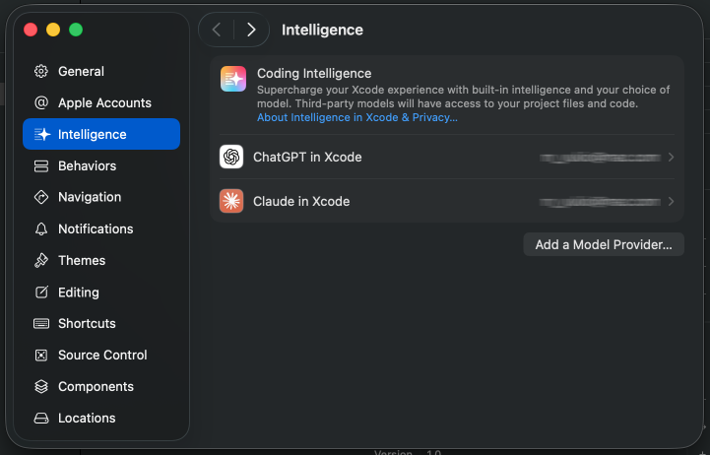The width and height of the screenshot is (710, 455).
Task: Show the Notifications pane
Action: click(x=101, y=228)
